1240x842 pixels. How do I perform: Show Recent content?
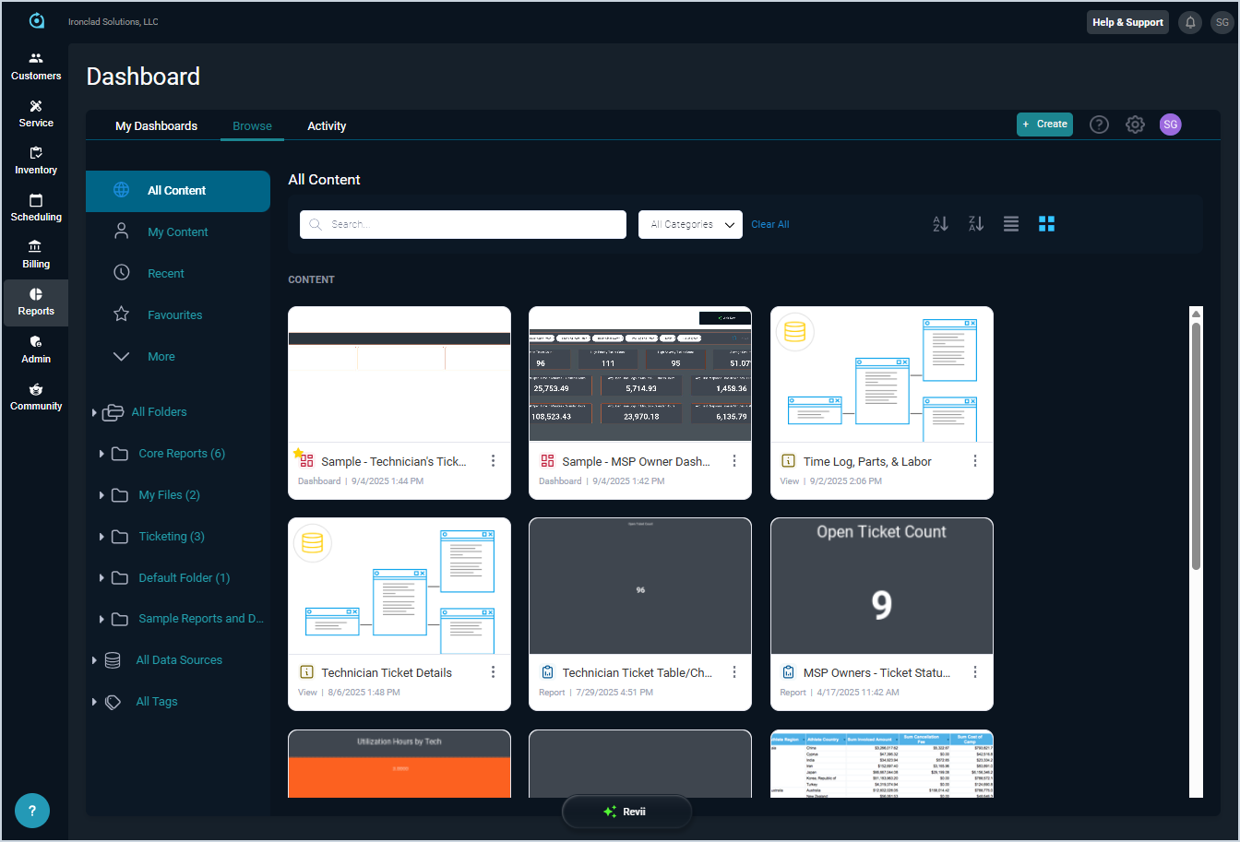click(166, 274)
